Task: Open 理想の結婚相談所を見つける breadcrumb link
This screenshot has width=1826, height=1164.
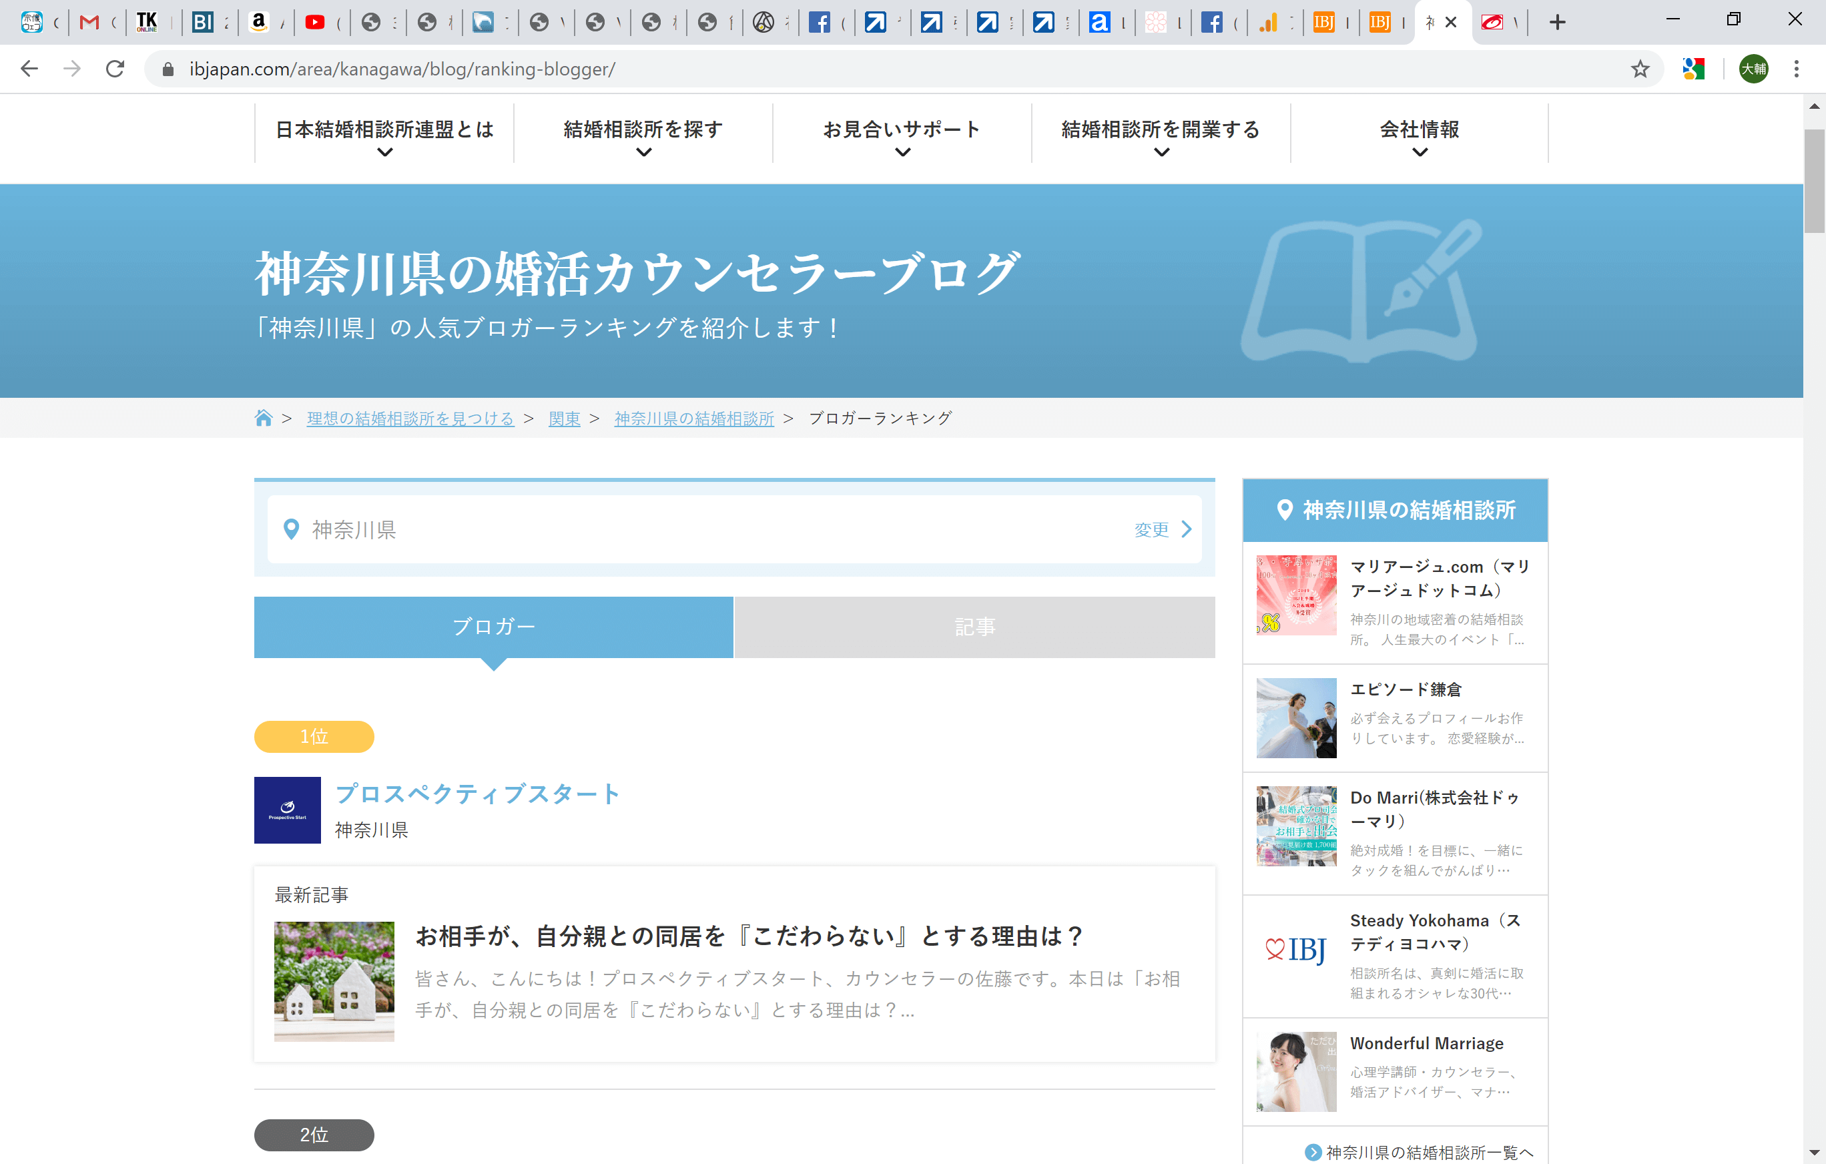Action: (x=410, y=418)
